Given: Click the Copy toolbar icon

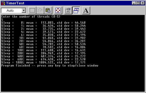Looking at the screenshot, I should click(x=40, y=10).
